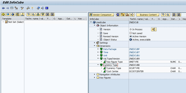Collapse the Val.Type/Version dimension
The image size is (186, 93).
(98, 58)
